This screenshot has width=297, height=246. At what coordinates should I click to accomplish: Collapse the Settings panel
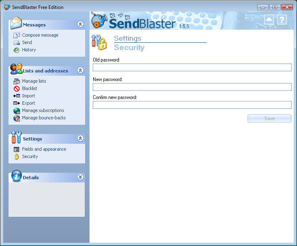pyautogui.click(x=80, y=138)
